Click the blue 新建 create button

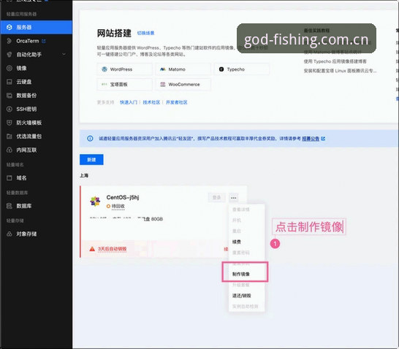tap(91, 160)
